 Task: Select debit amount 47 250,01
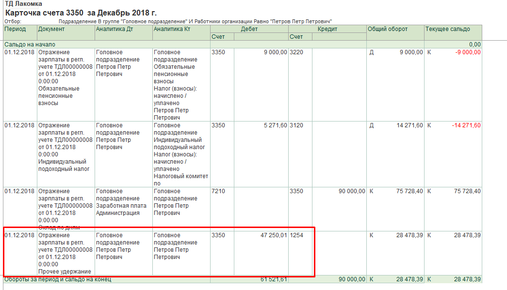(x=274, y=235)
